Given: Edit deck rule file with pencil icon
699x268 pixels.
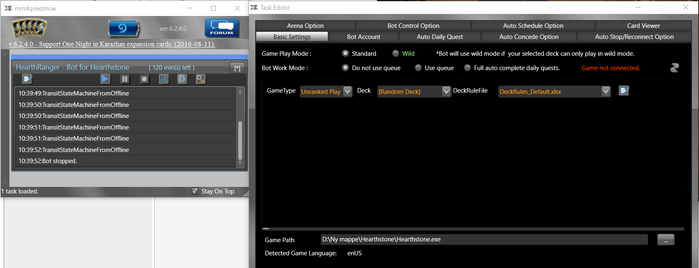Looking at the screenshot, I should coord(624,91).
